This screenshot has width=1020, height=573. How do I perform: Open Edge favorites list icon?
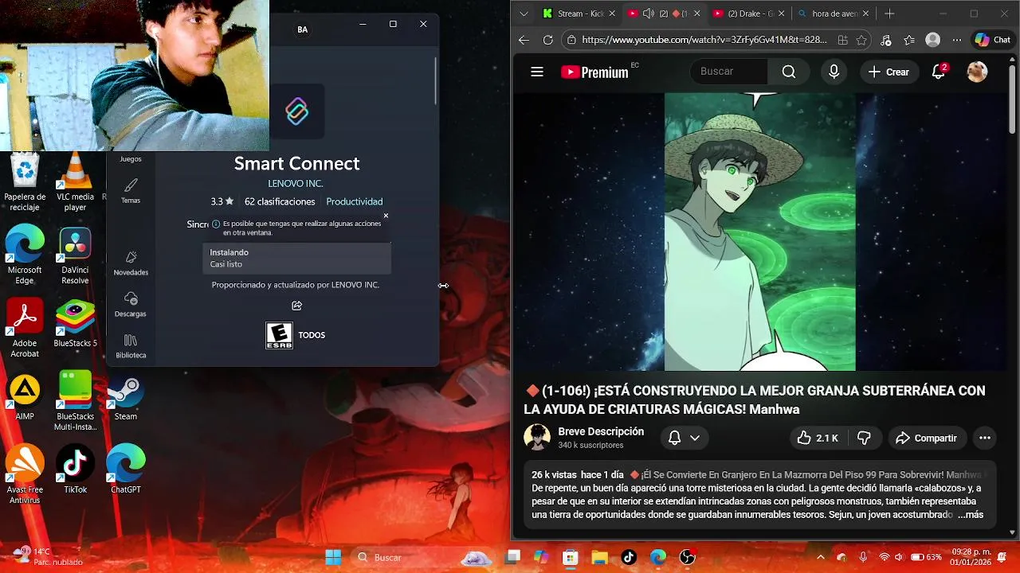click(909, 40)
